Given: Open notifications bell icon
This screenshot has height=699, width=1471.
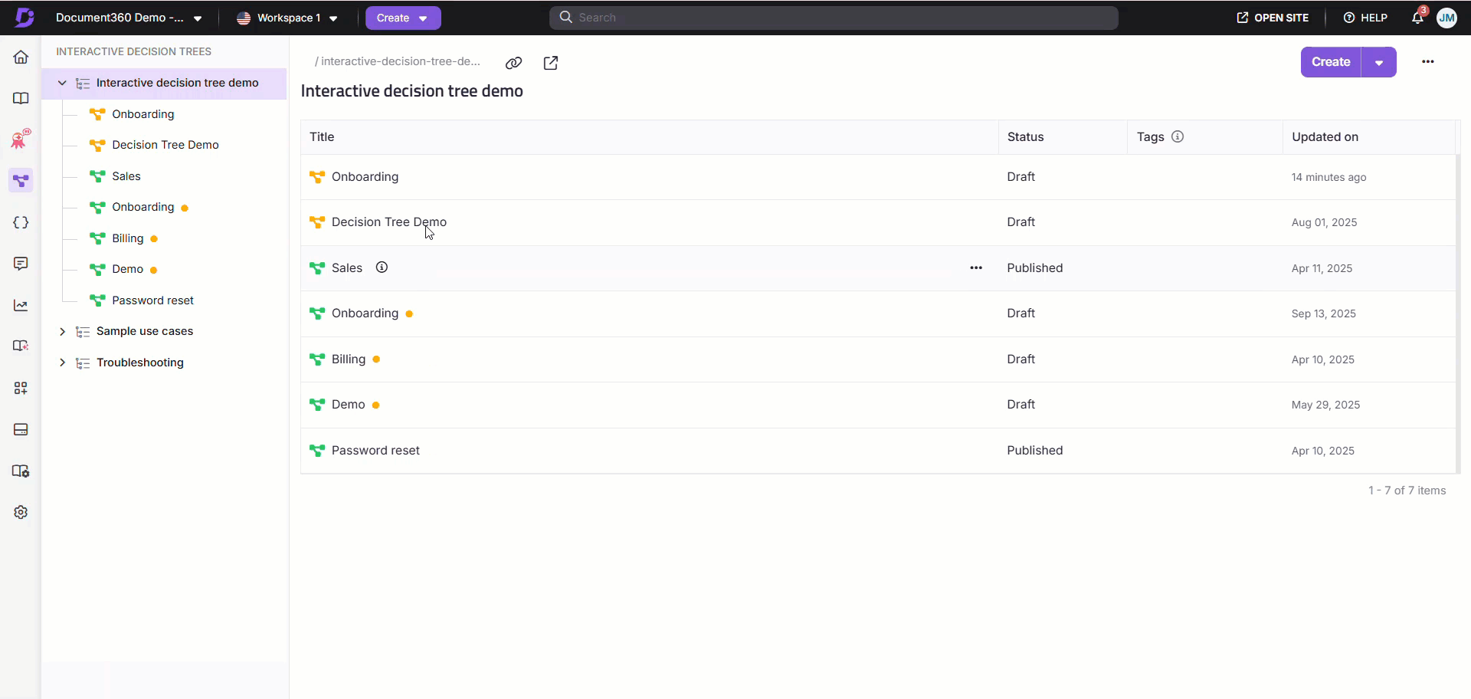Looking at the screenshot, I should (x=1417, y=18).
